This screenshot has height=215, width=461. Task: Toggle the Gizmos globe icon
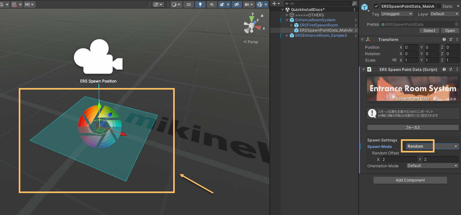(x=259, y=5)
